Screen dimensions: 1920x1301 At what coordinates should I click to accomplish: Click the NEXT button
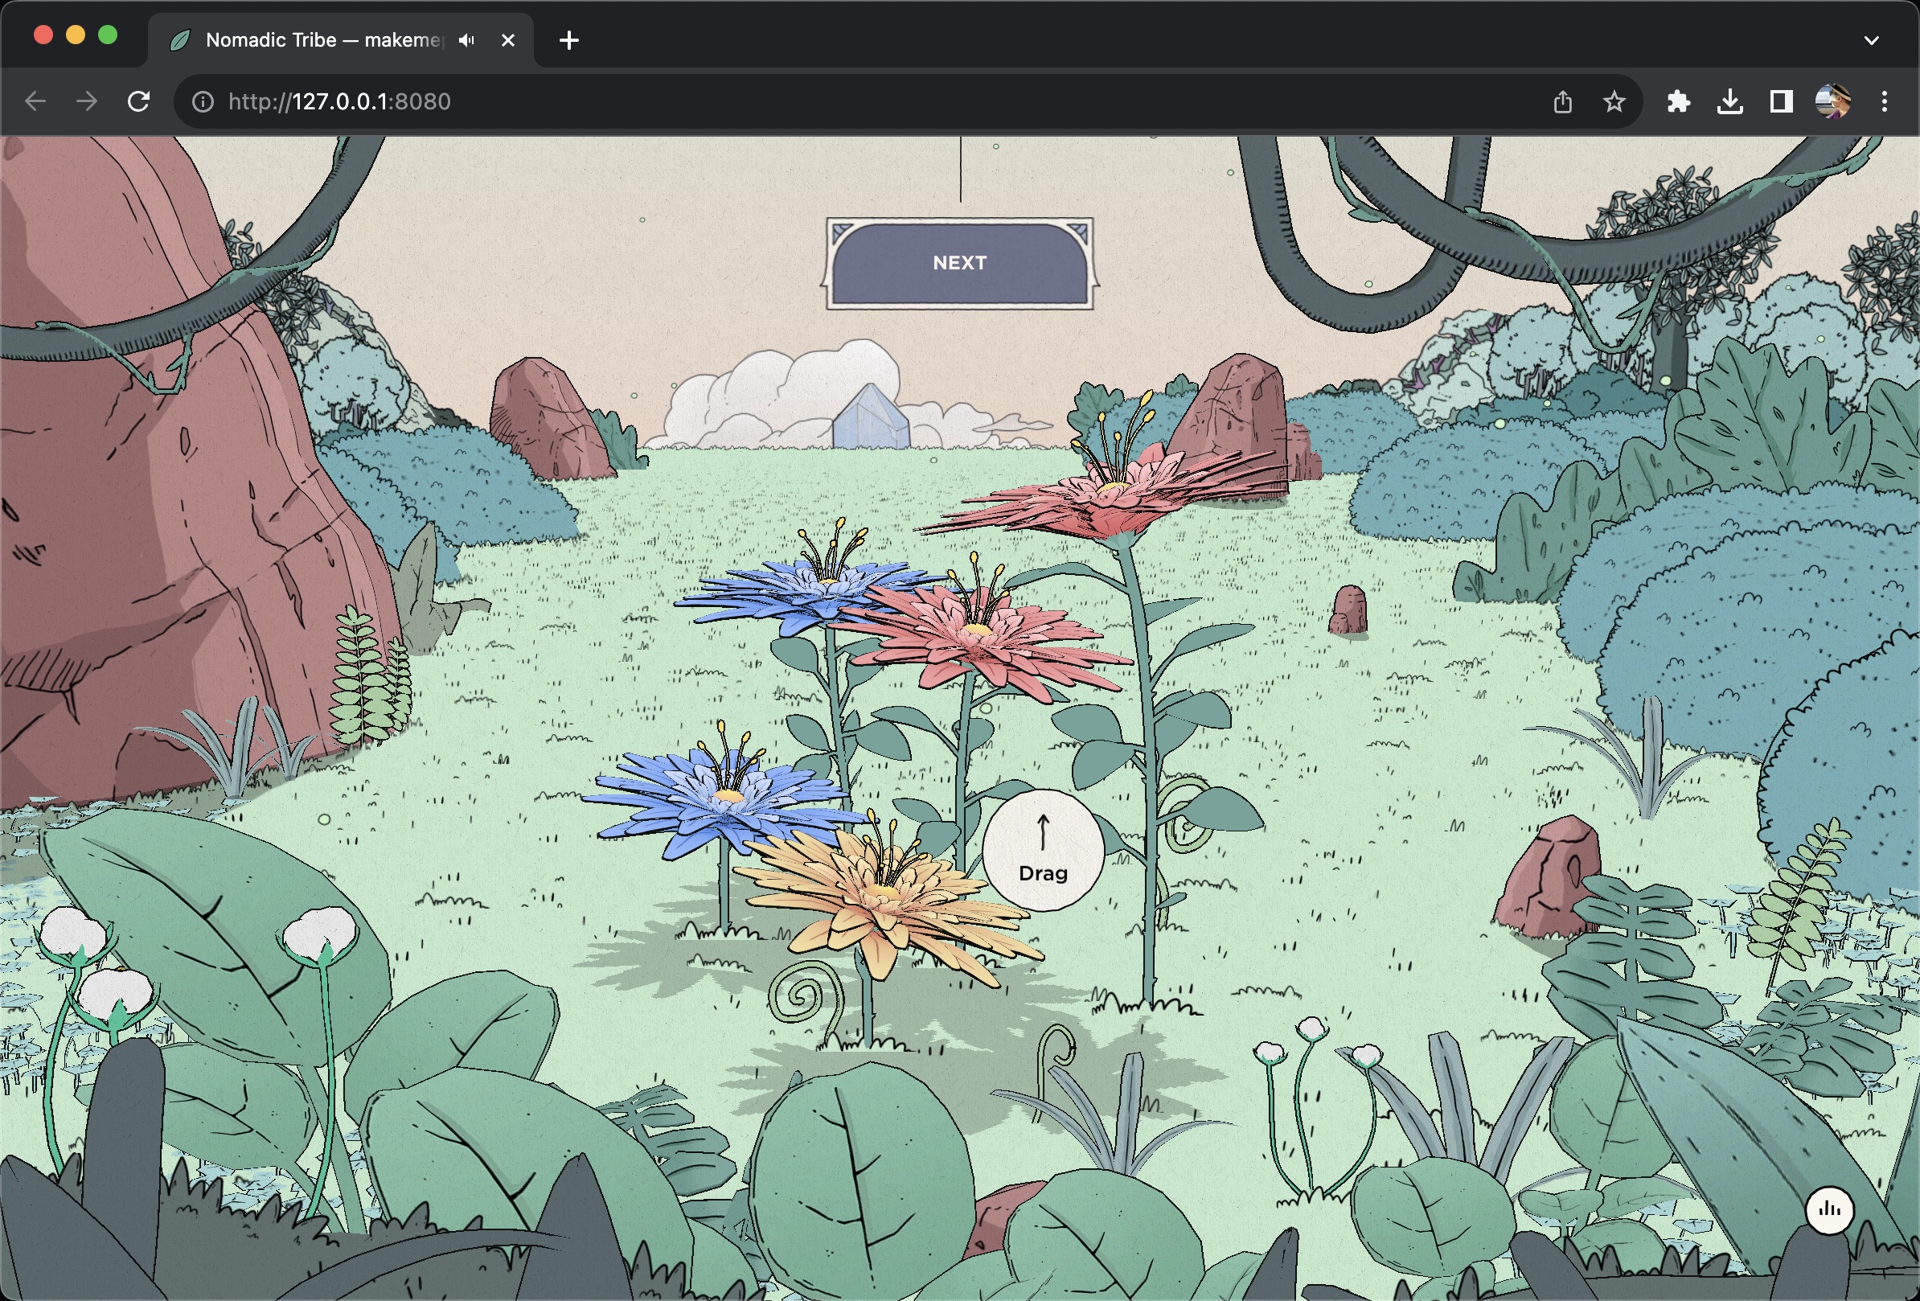(959, 263)
